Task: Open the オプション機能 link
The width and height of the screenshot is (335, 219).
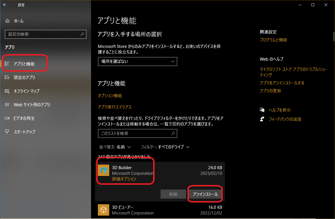Action: coord(110,96)
